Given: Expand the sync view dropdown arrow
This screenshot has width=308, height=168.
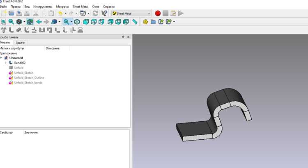Looking at the screenshot, I should 59,22.
